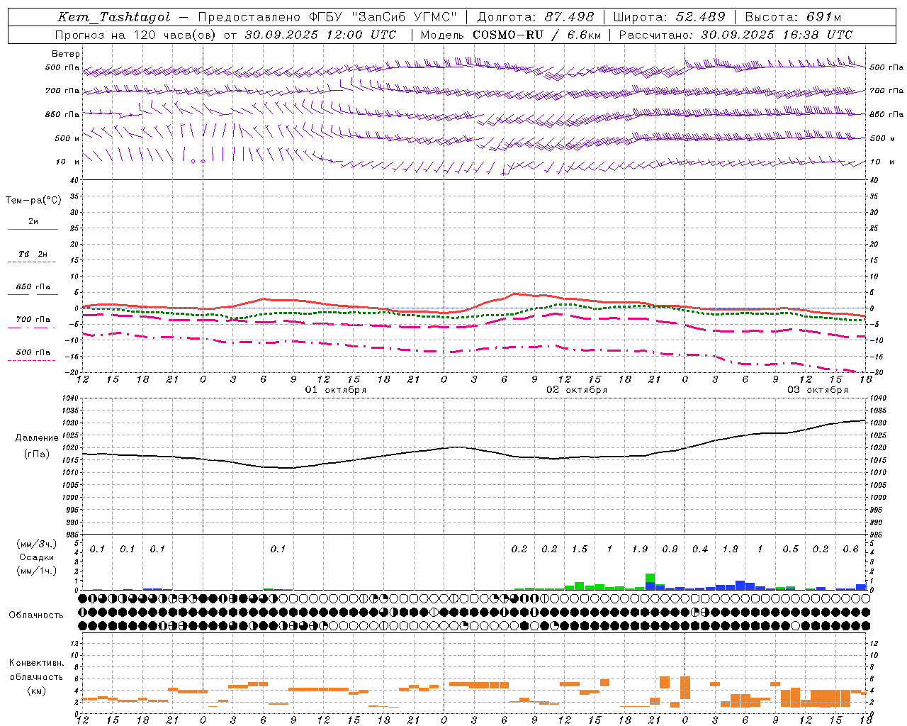907x726 pixels.
Task: Click the '1.8' three-hour precipitation value
Action: [730, 549]
